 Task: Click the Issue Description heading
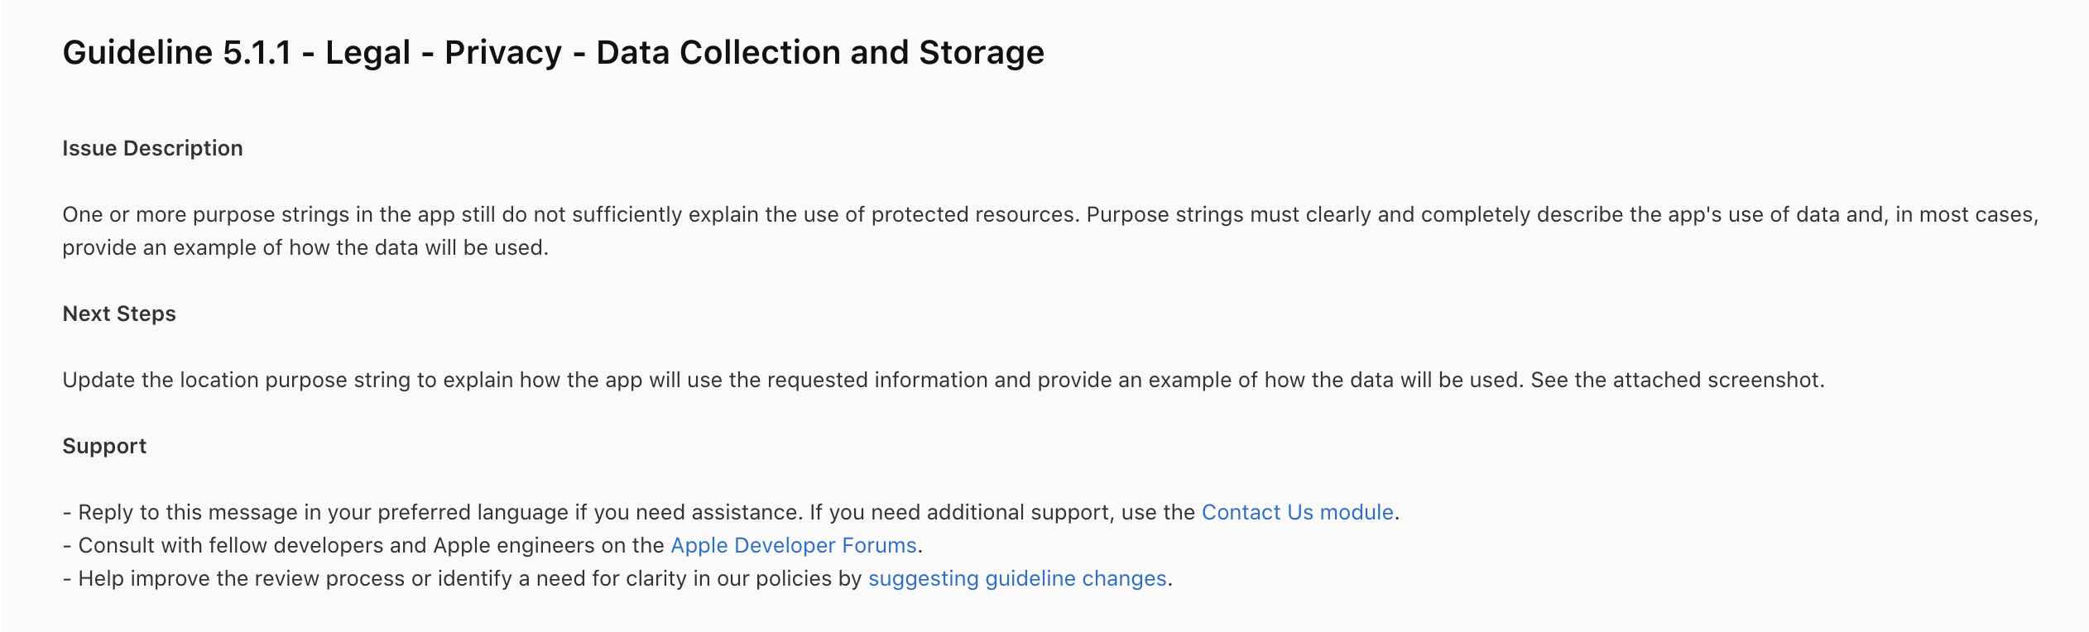(152, 148)
